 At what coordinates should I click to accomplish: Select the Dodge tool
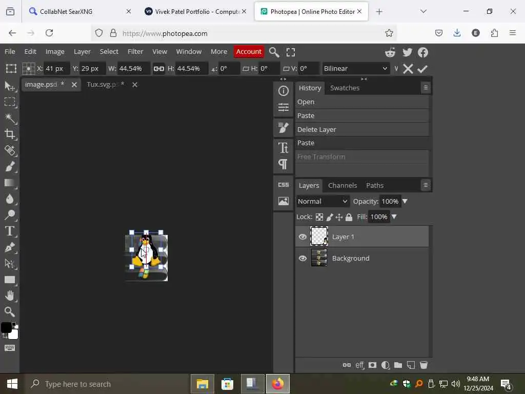pyautogui.click(x=10, y=215)
